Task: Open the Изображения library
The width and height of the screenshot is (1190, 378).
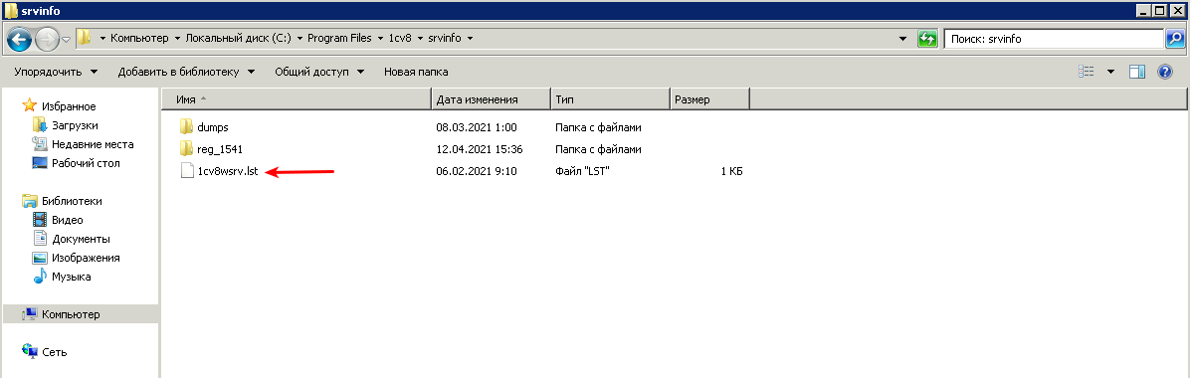Action: (86, 258)
